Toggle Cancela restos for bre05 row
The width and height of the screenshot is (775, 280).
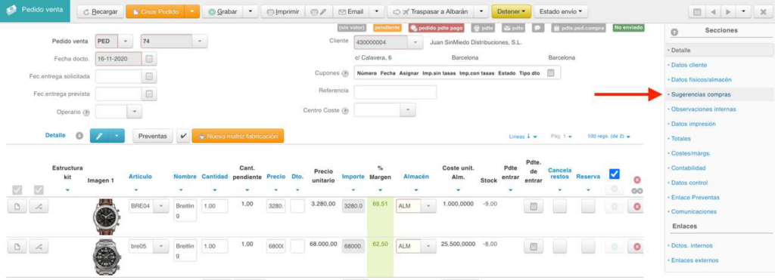559,247
